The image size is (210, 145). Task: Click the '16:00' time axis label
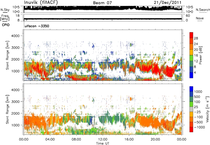[x=129, y=140]
